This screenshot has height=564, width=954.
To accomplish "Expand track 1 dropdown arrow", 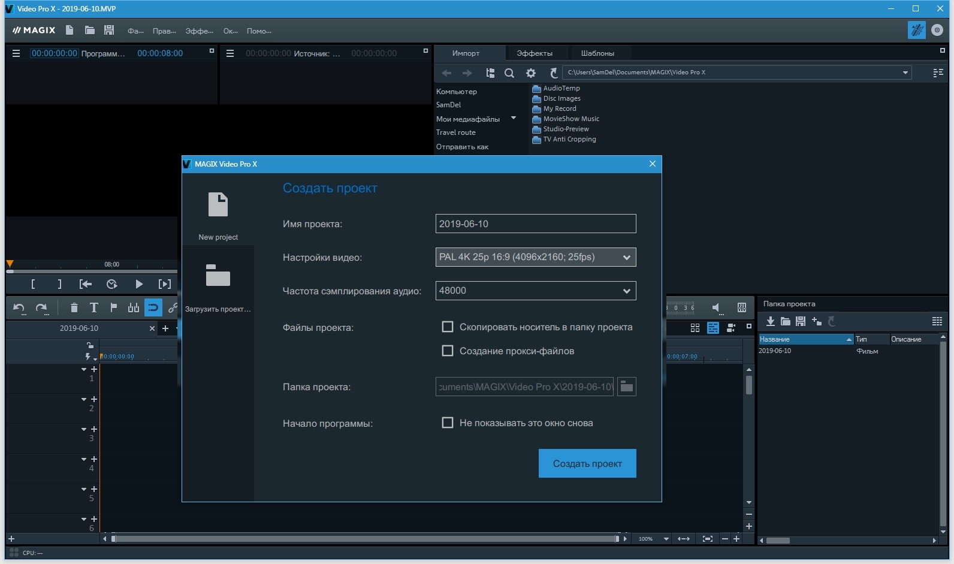I will (84, 369).
